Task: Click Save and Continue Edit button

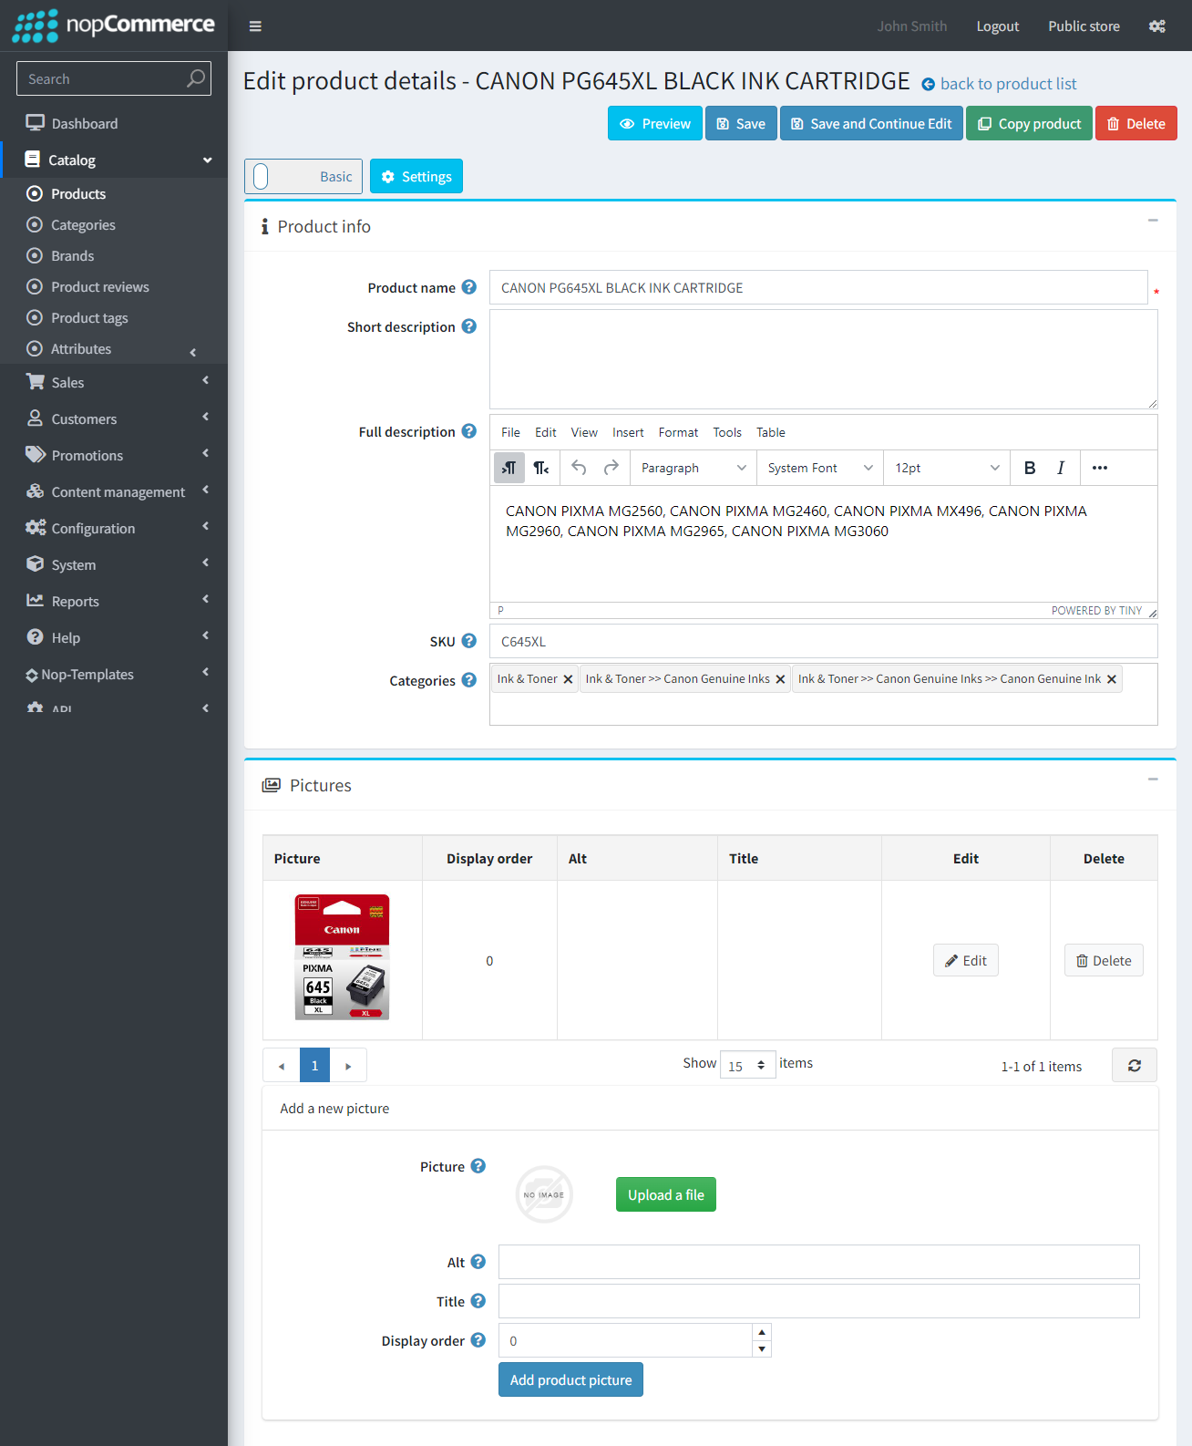Action: click(870, 124)
